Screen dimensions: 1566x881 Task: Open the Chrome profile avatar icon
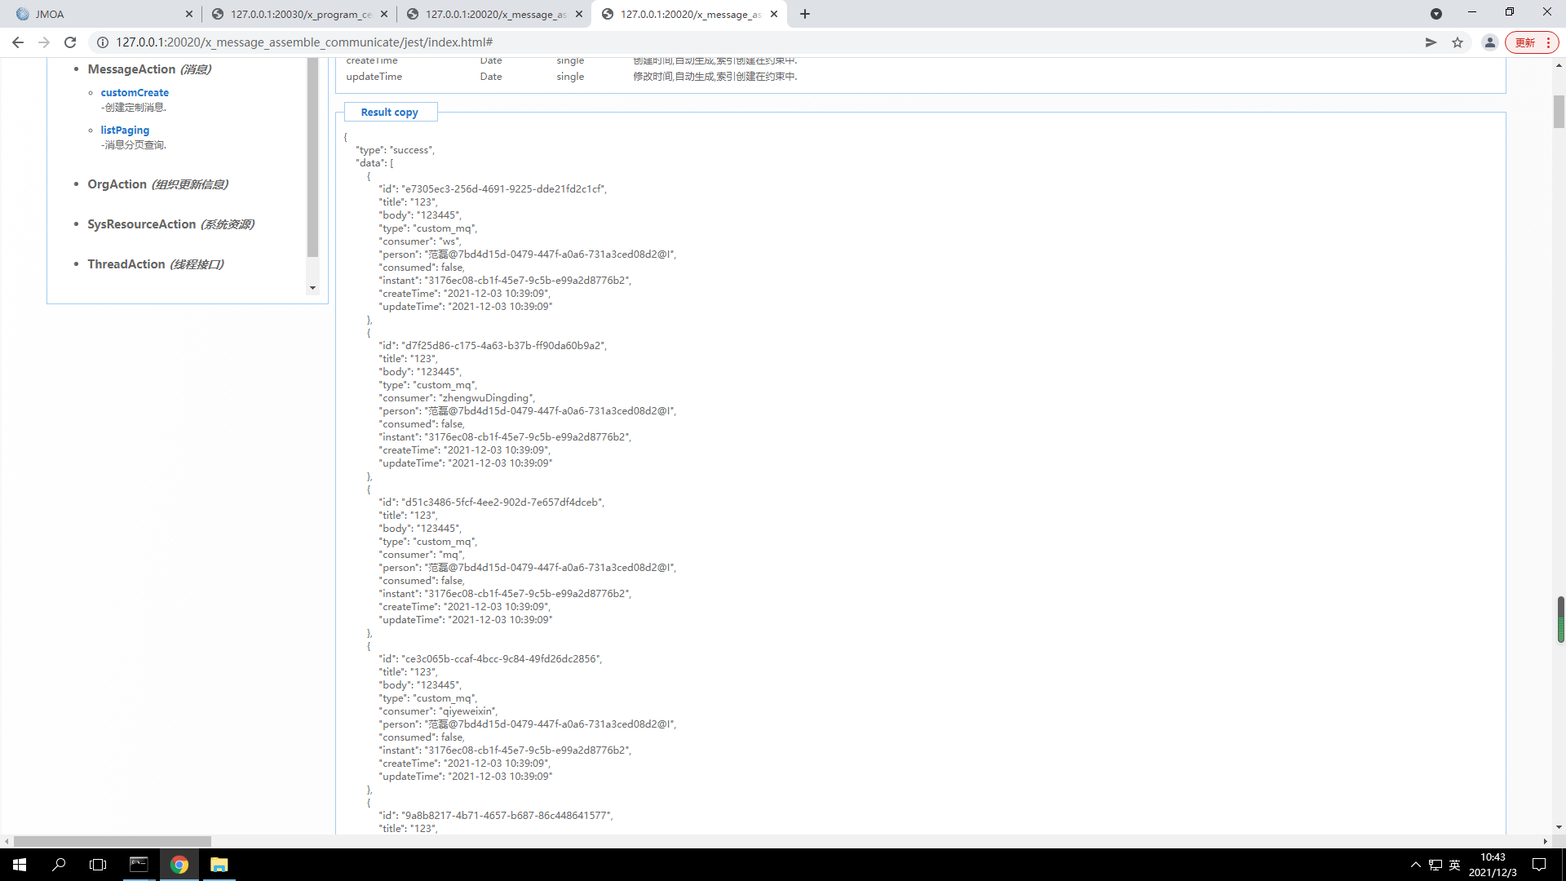(1489, 42)
